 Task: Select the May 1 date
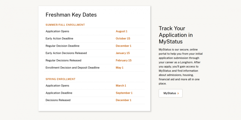(x=119, y=68)
